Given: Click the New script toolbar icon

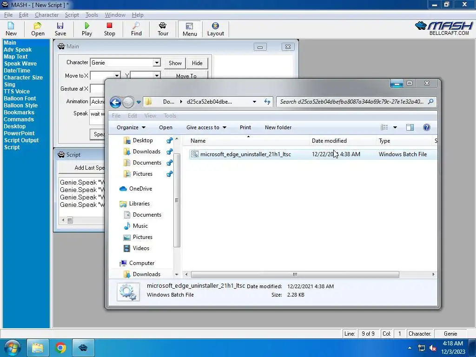Looking at the screenshot, I should (x=11, y=29).
